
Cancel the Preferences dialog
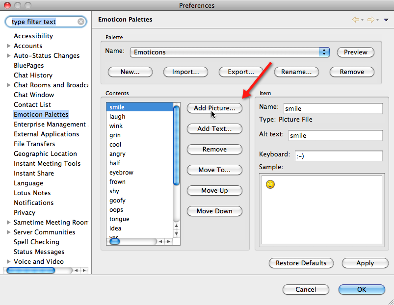(306, 290)
